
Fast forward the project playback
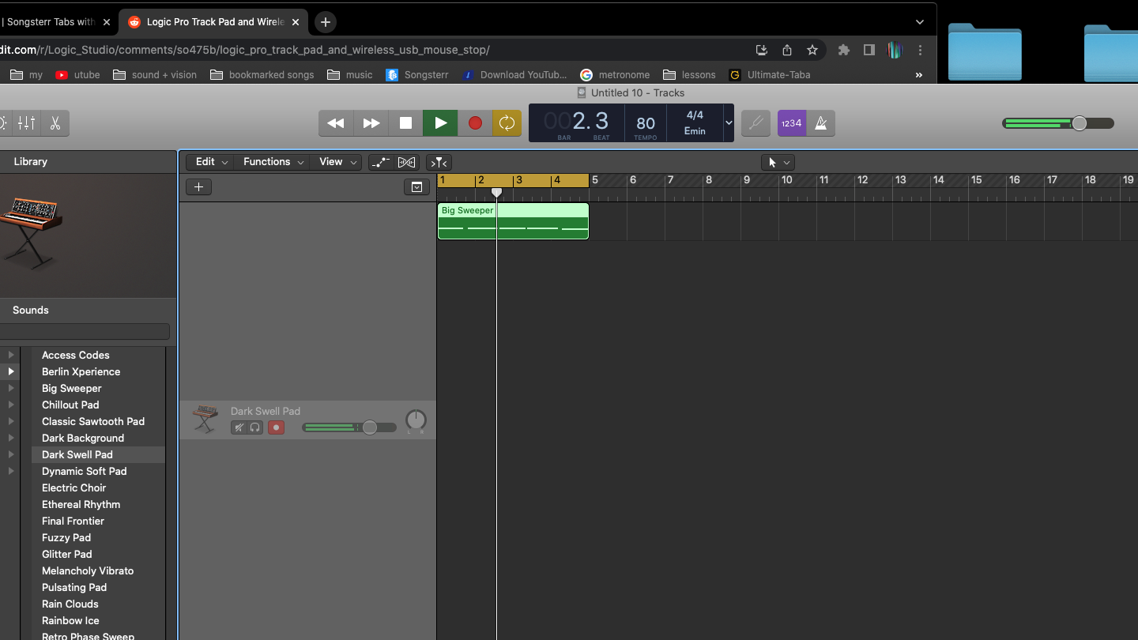coord(371,123)
